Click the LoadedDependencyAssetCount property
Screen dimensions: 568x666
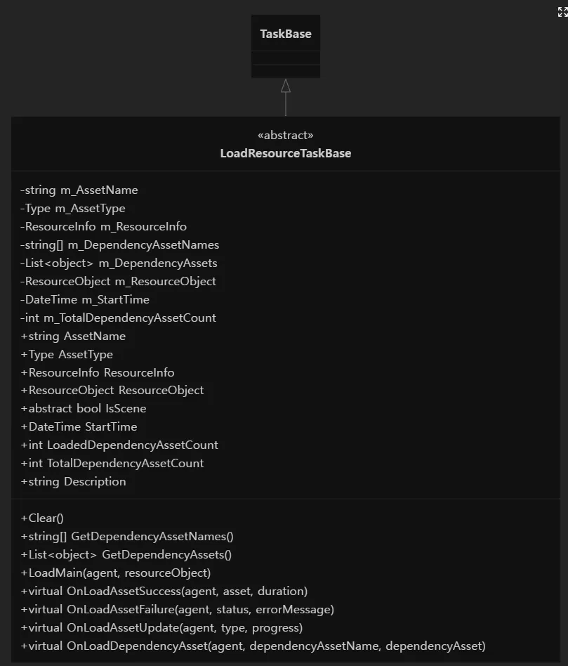(119, 445)
